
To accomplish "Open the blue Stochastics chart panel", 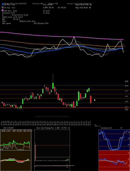I will click(114, 140).
